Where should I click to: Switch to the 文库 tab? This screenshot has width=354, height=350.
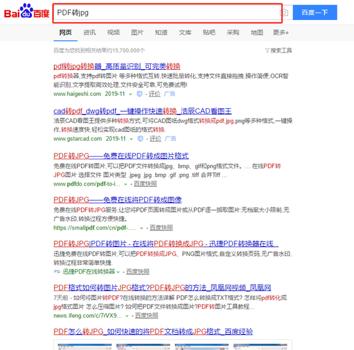coord(185,33)
